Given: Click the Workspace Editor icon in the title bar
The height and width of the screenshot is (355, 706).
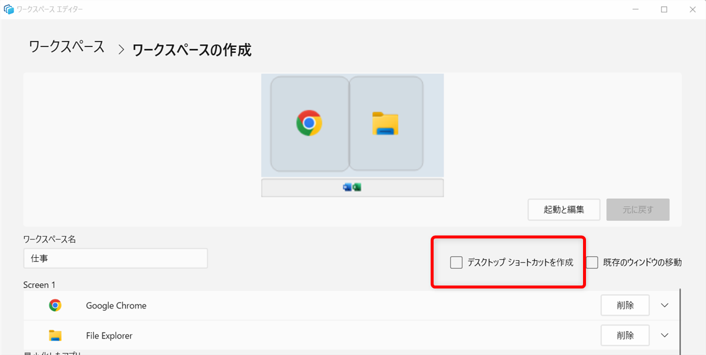Looking at the screenshot, I should click(x=8, y=9).
